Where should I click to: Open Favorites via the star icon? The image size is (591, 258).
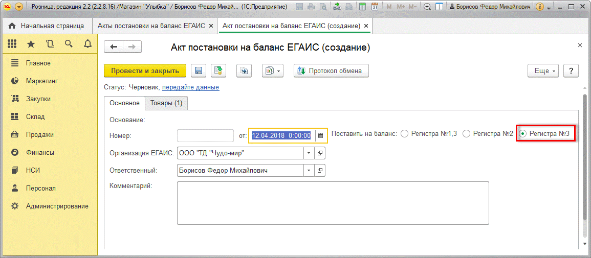tap(31, 44)
